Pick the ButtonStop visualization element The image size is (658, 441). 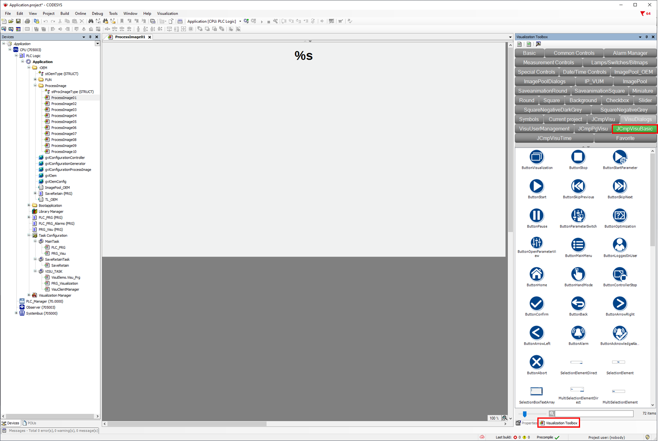pyautogui.click(x=578, y=157)
